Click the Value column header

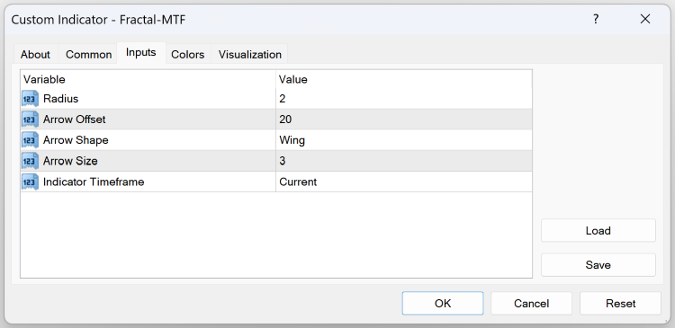(404, 79)
